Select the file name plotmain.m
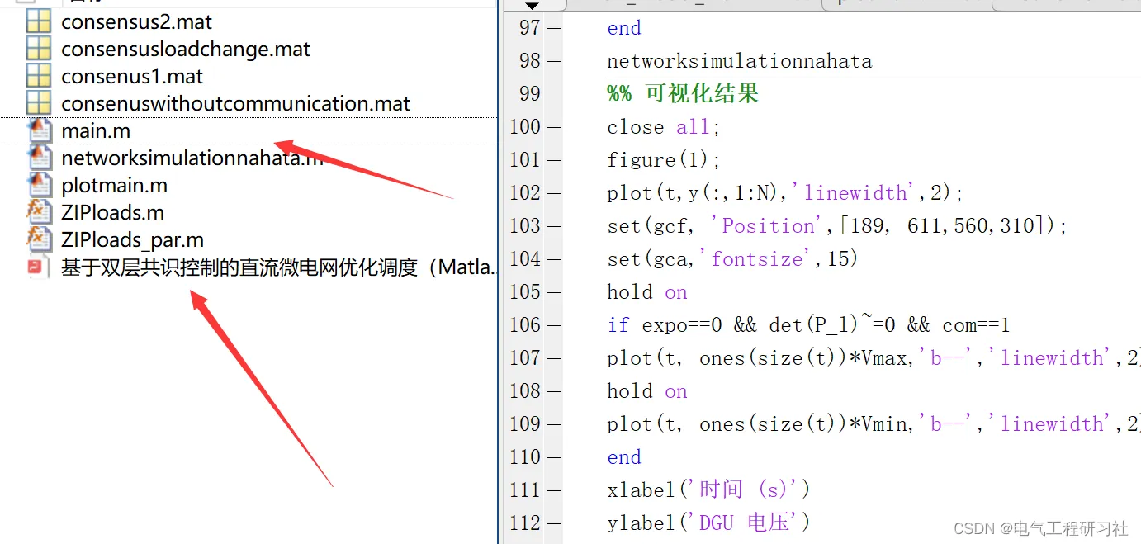The height and width of the screenshot is (544, 1141). point(114,186)
